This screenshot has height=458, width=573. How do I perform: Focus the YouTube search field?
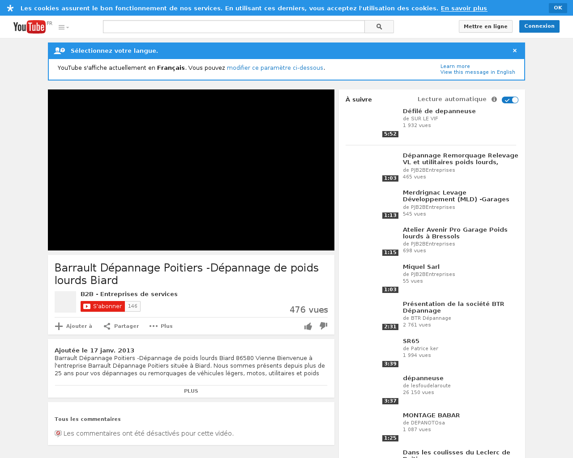coord(234,27)
